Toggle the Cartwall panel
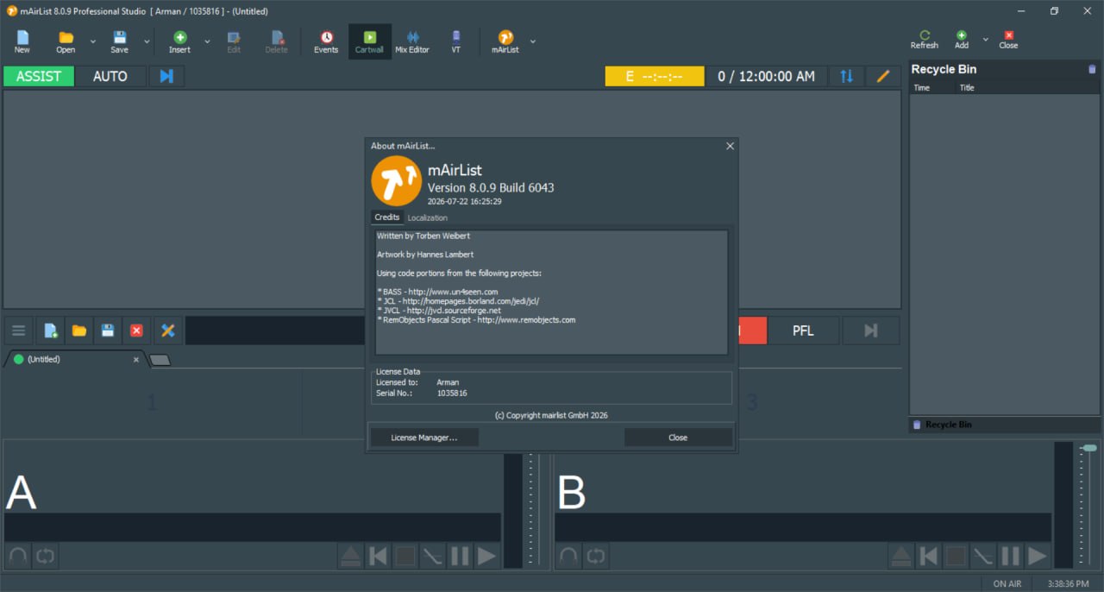This screenshot has width=1104, height=592. coord(369,41)
